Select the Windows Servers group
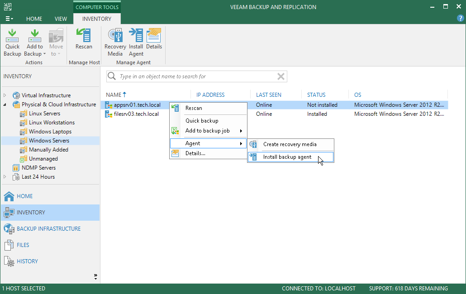The height and width of the screenshot is (294, 466). [49, 141]
